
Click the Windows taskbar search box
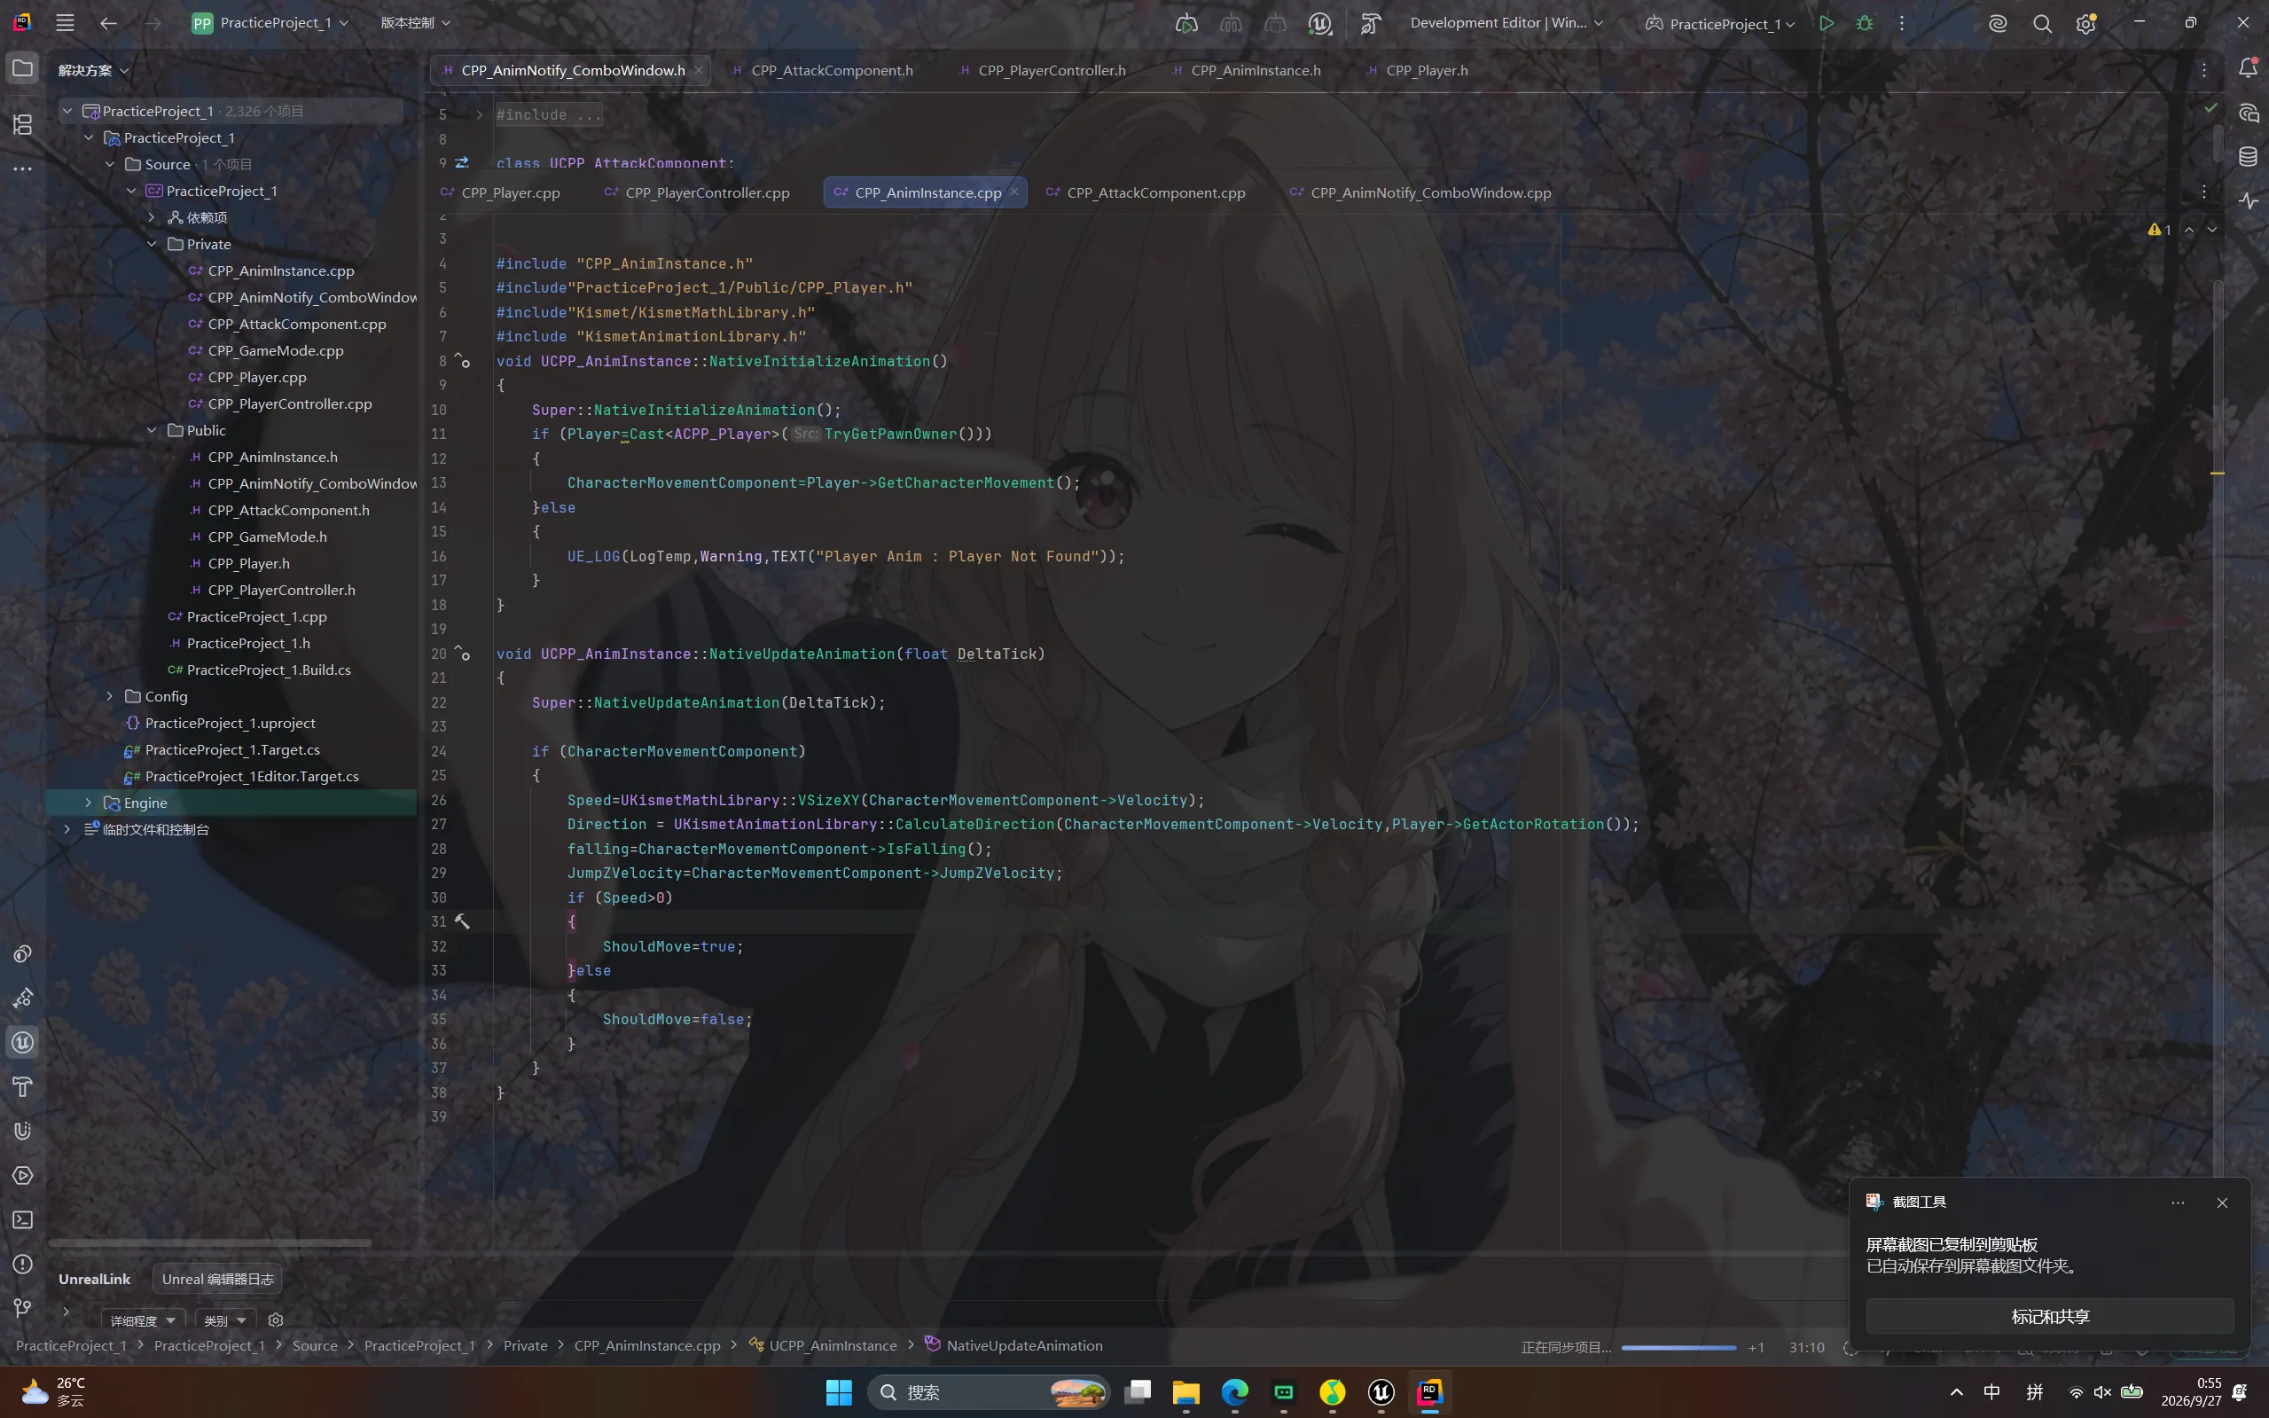(x=989, y=1391)
